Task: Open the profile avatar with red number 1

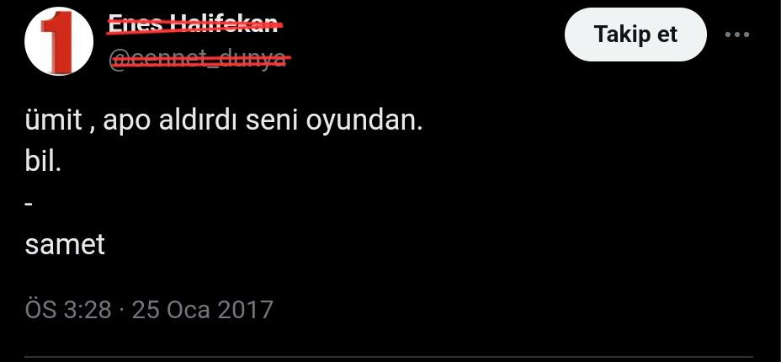Action: pos(59,41)
